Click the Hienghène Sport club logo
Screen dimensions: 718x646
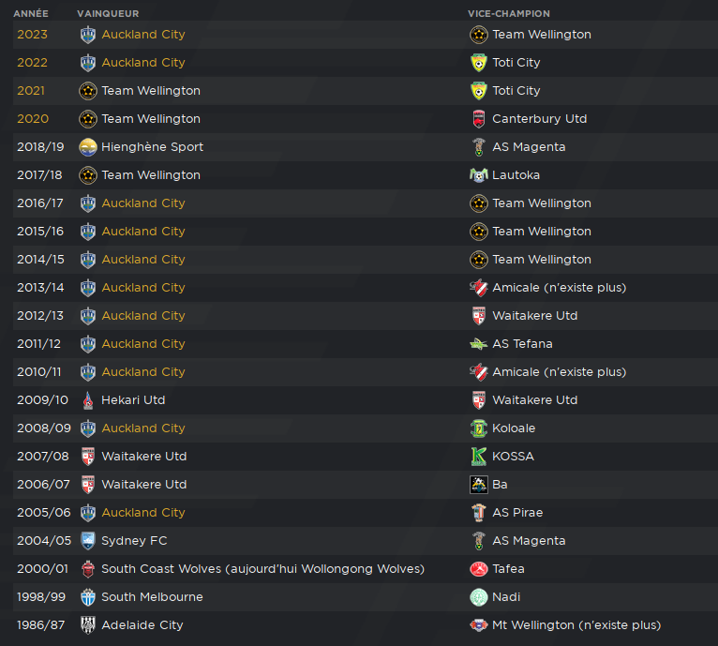88,147
